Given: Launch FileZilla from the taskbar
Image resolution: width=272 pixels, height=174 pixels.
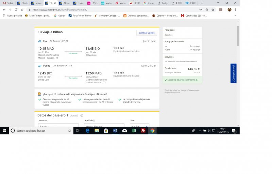Looking at the screenshot, I should (143, 131).
